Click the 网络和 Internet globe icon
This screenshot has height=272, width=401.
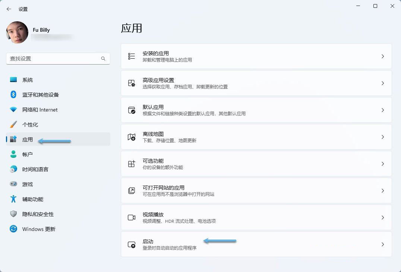pyautogui.click(x=13, y=109)
